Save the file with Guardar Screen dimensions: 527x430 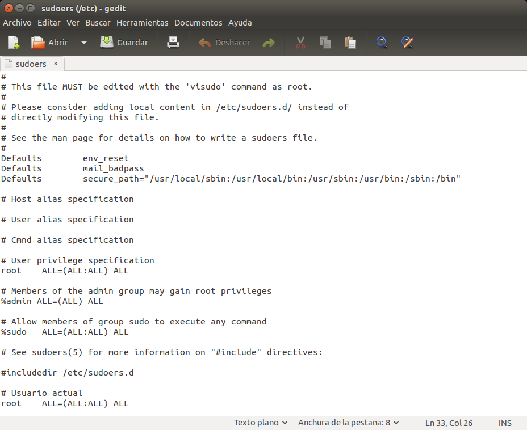[x=124, y=43]
